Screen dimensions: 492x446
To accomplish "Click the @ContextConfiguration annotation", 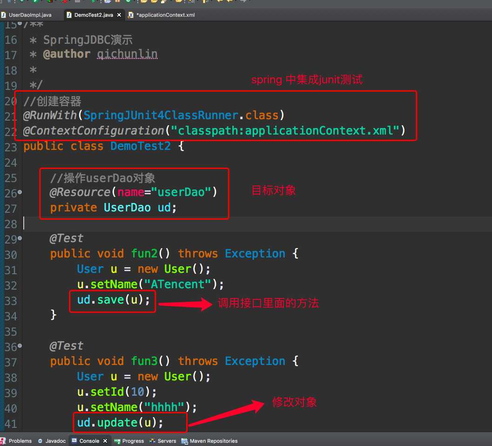I will [94, 130].
